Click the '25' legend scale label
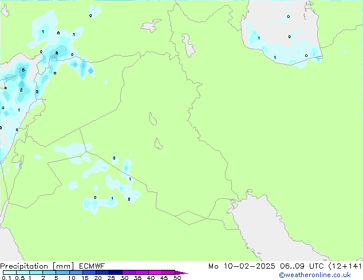The width and height of the screenshot is (363, 280). click(111, 278)
